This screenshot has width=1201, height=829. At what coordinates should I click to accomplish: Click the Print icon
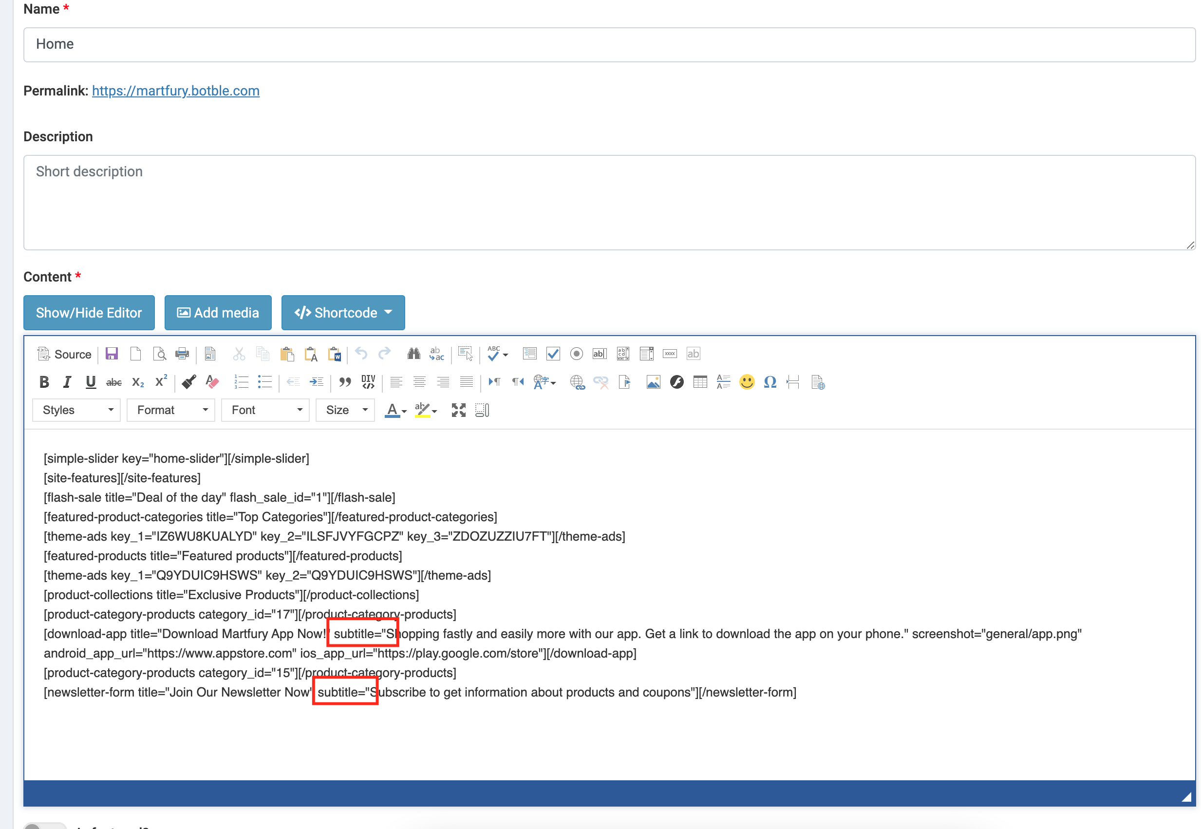click(x=182, y=354)
